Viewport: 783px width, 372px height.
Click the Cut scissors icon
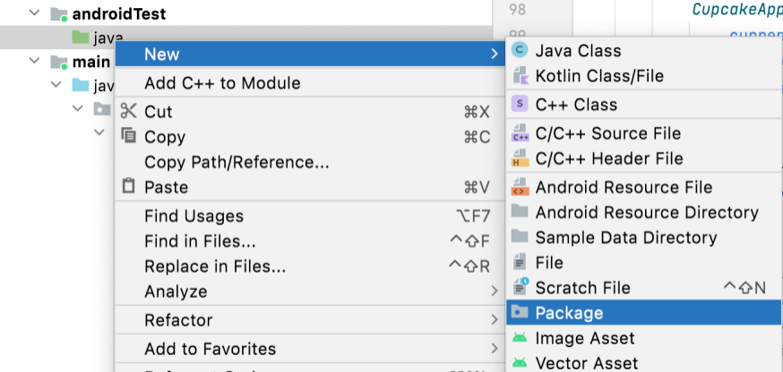[129, 112]
